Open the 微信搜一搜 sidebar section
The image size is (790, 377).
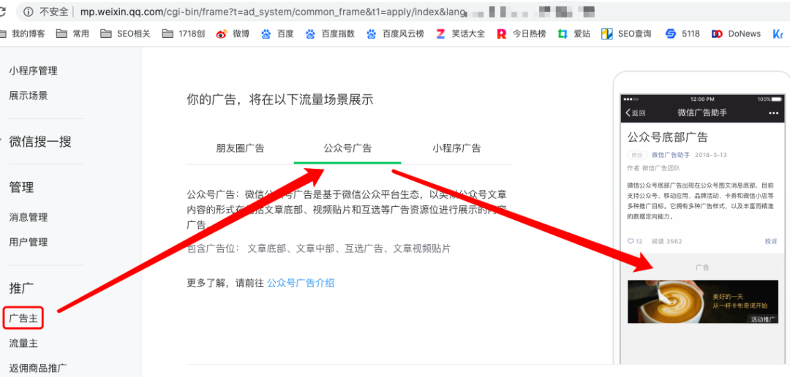pyautogui.click(x=39, y=142)
